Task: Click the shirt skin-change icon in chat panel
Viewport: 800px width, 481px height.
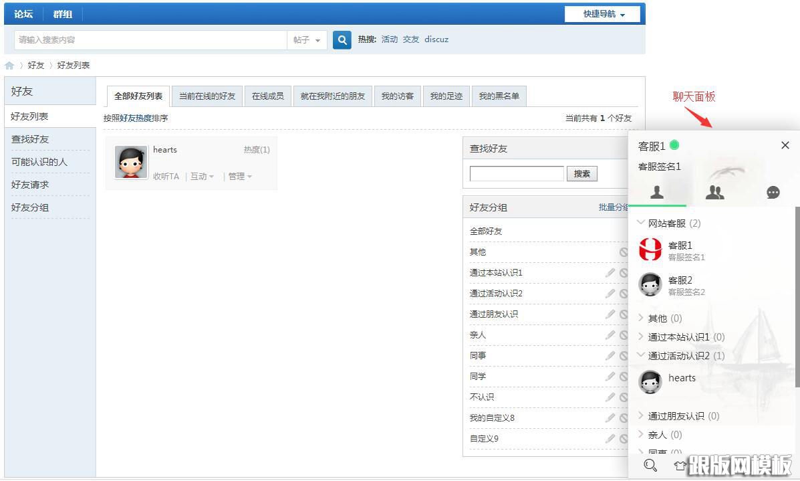Action: click(680, 465)
